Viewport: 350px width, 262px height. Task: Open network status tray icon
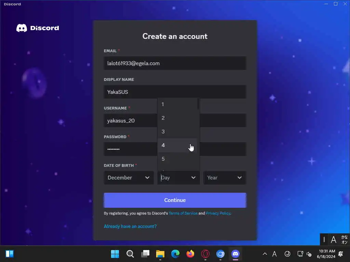click(300, 254)
